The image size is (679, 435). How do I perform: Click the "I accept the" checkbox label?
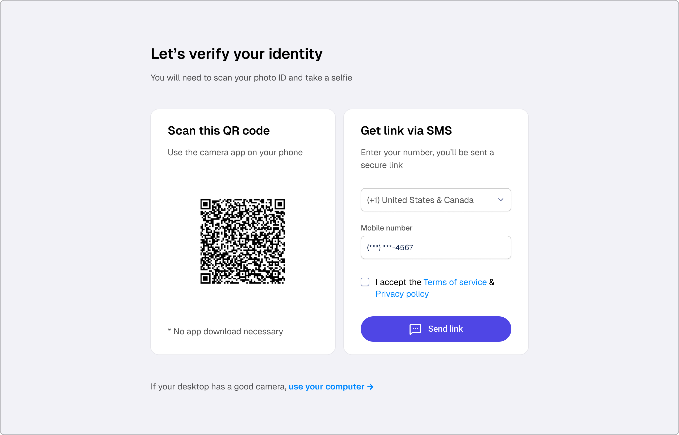(x=398, y=282)
